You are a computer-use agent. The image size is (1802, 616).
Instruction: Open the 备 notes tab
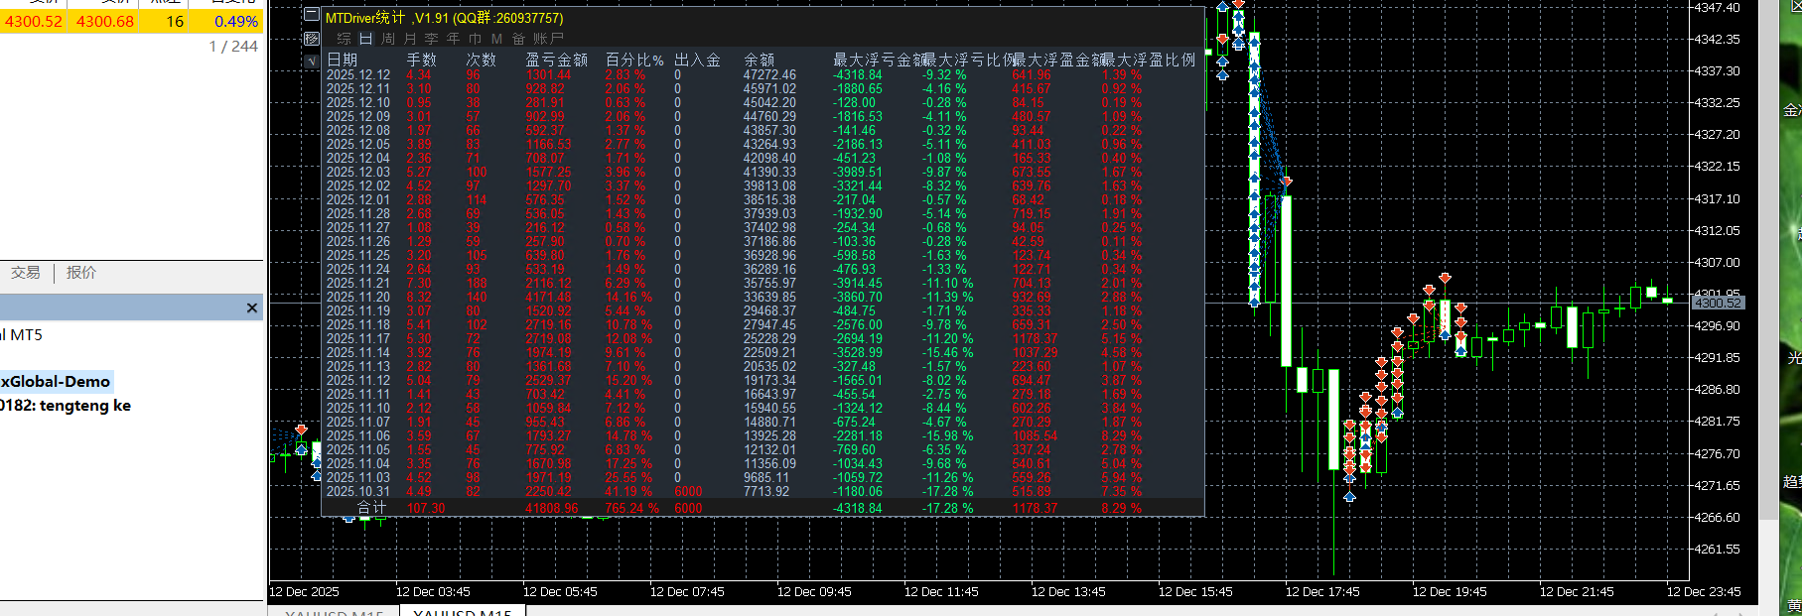(518, 39)
